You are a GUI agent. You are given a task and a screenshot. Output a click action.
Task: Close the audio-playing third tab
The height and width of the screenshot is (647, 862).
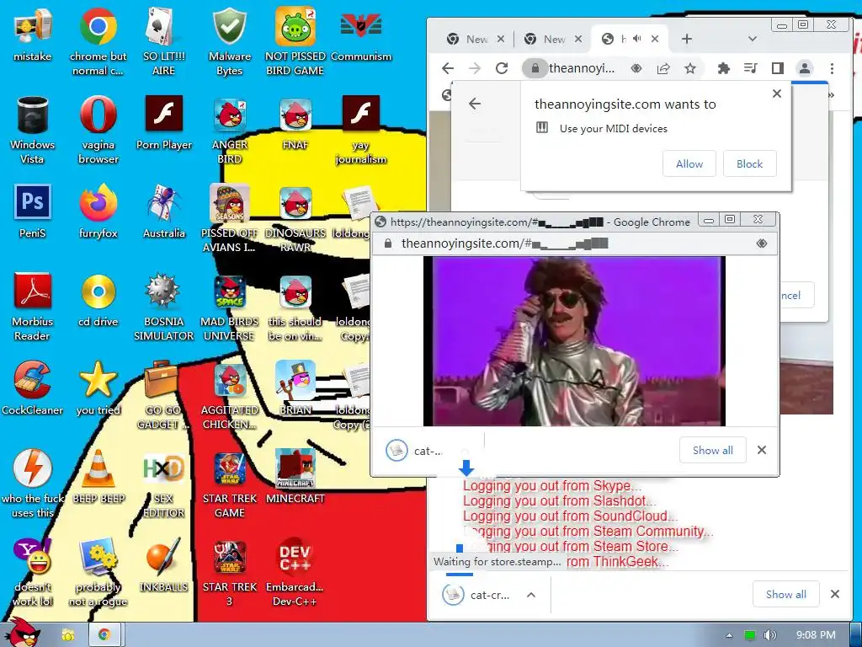pyautogui.click(x=655, y=39)
